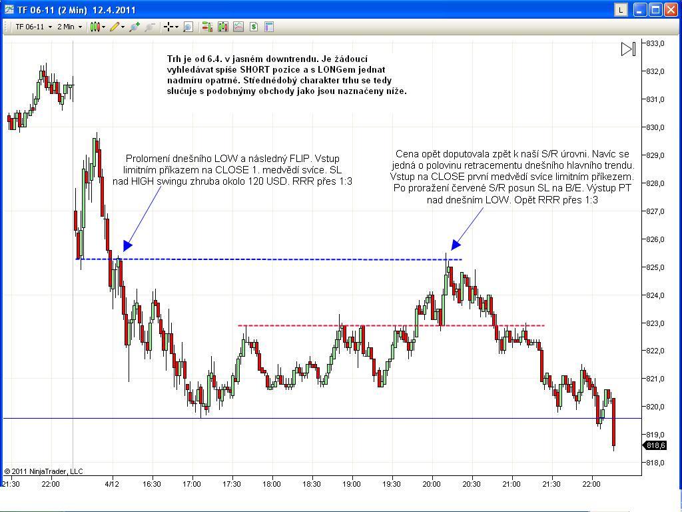Image resolution: width=682 pixels, height=512 pixels.
Task: Open the TF 06-11 instrument dropdown
Action: (x=33, y=27)
